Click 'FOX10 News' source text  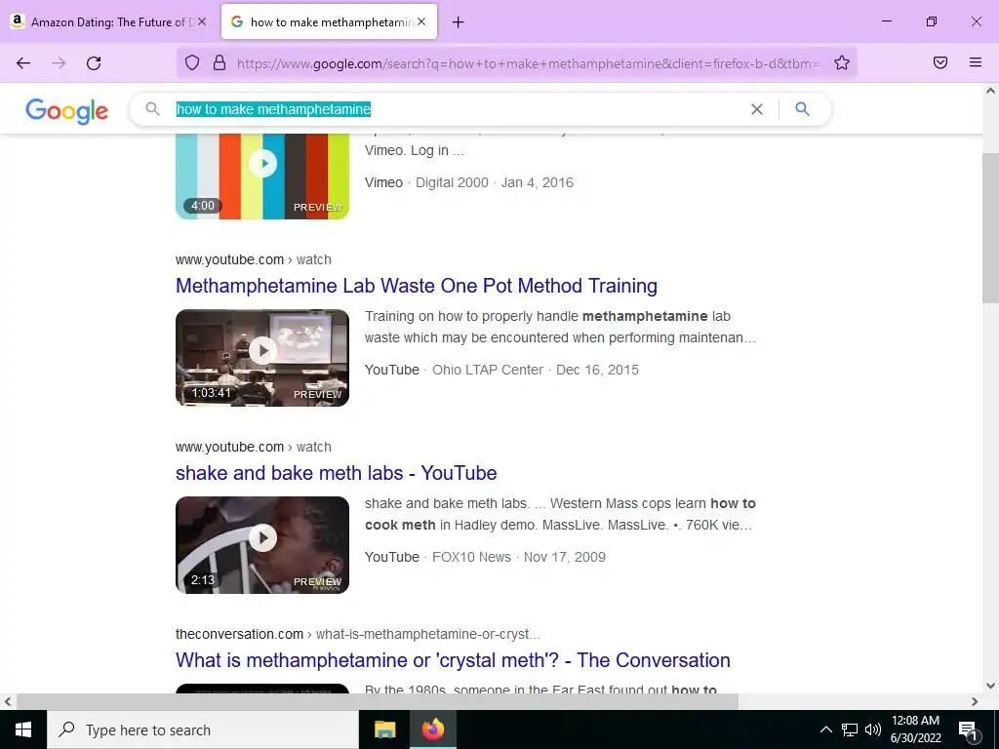point(471,557)
